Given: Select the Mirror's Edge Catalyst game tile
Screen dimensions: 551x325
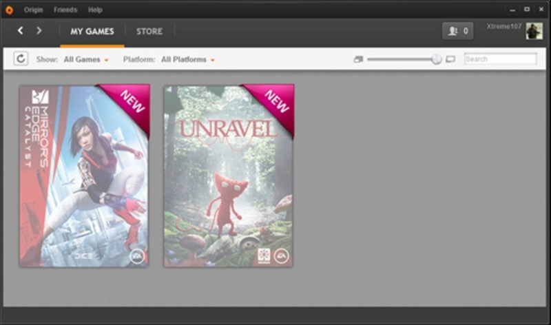Looking at the screenshot, I should click(84, 176).
